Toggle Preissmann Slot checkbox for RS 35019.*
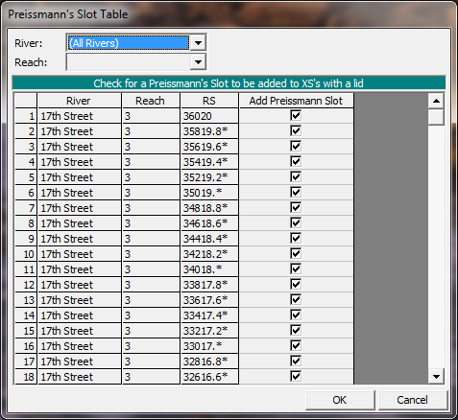This screenshot has height=420, width=458. click(x=296, y=192)
